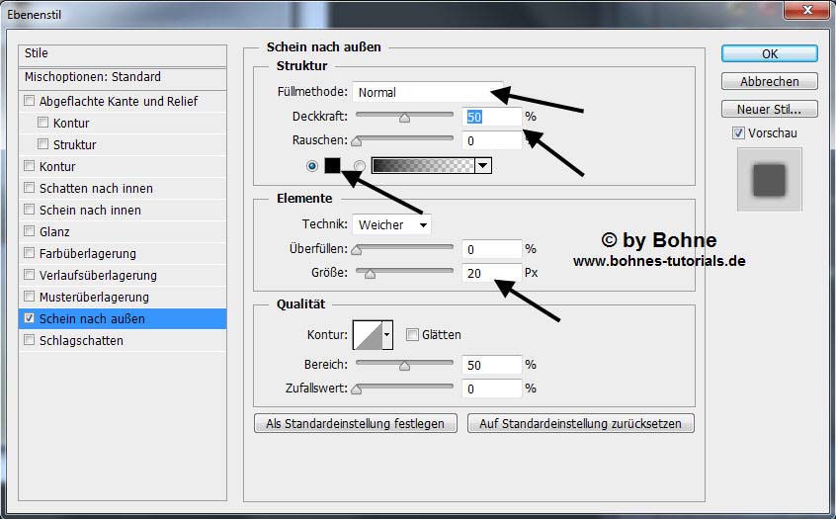
Task: Enable the Glätten checkbox
Action: click(x=413, y=335)
